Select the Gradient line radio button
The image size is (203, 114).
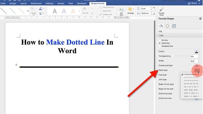[x=160, y=46]
